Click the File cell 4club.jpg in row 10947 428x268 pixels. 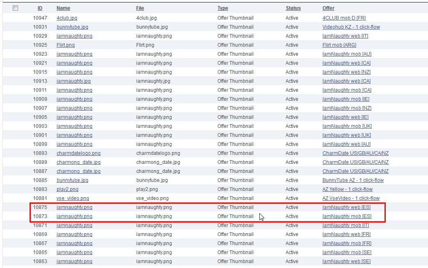[x=146, y=18]
